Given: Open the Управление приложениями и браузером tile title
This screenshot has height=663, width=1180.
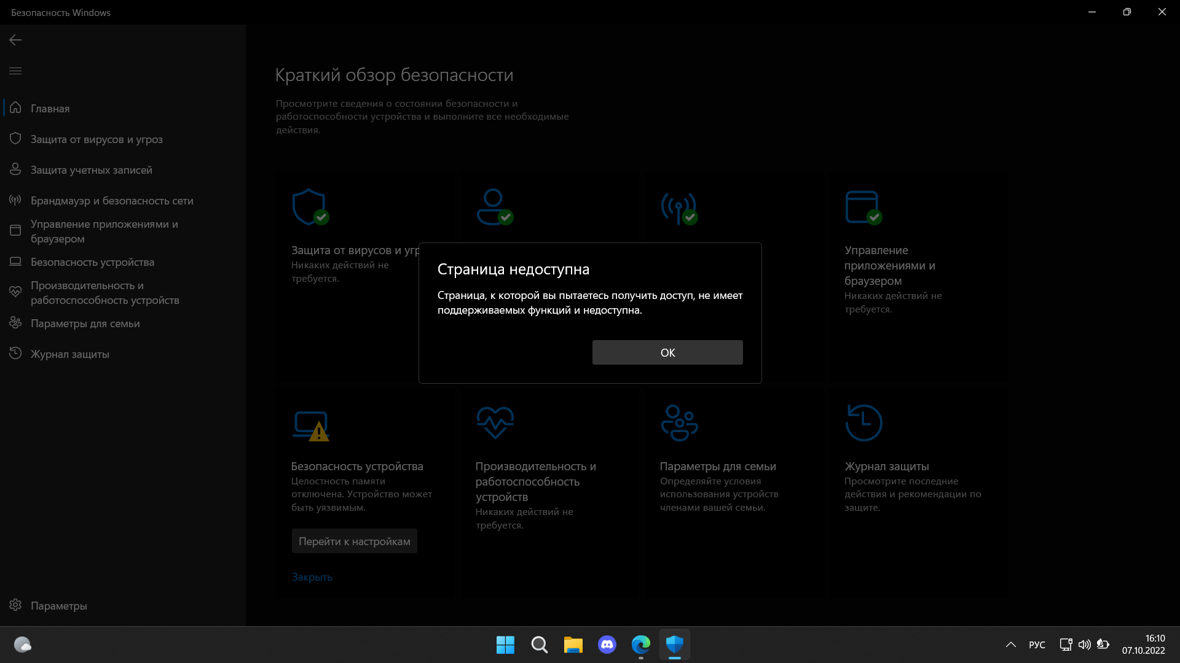Looking at the screenshot, I should (889, 265).
